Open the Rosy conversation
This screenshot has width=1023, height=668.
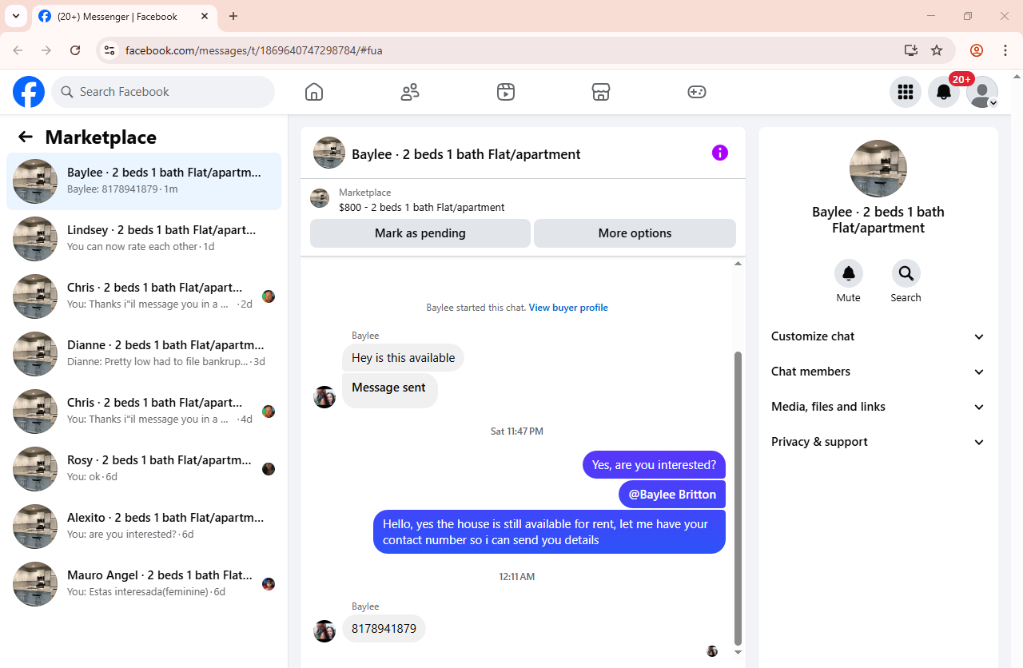click(144, 469)
